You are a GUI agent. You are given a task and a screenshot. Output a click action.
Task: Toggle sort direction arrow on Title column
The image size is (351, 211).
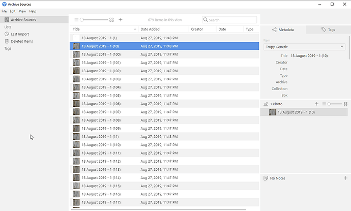pos(135,29)
